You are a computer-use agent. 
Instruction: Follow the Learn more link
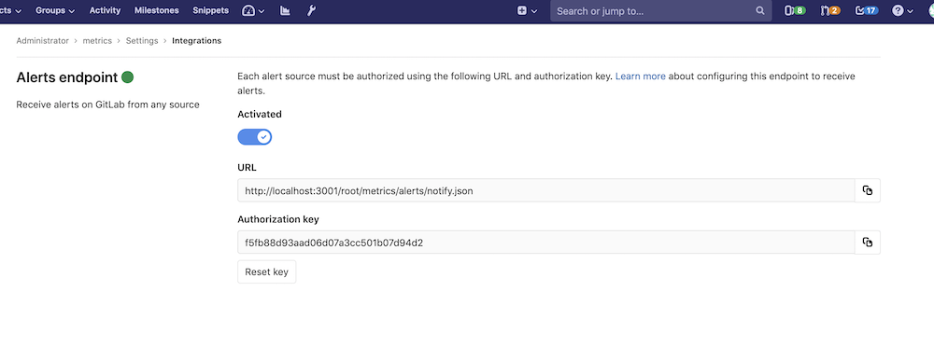641,76
